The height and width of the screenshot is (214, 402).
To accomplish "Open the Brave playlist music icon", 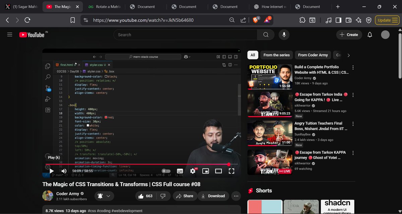I will point(329,20).
